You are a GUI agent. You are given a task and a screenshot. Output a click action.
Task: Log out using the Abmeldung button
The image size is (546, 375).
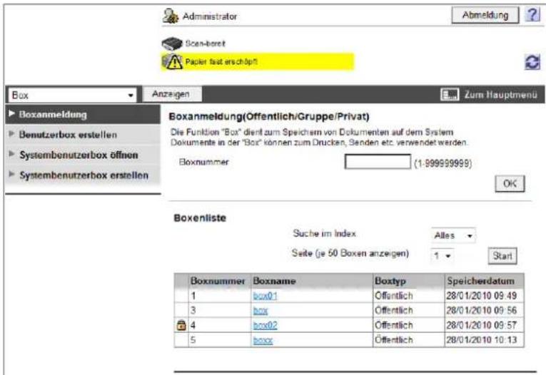[x=485, y=15]
